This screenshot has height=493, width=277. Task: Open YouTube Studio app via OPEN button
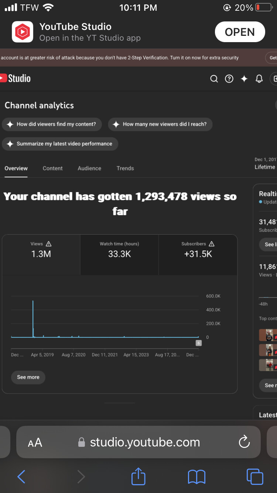point(240,32)
